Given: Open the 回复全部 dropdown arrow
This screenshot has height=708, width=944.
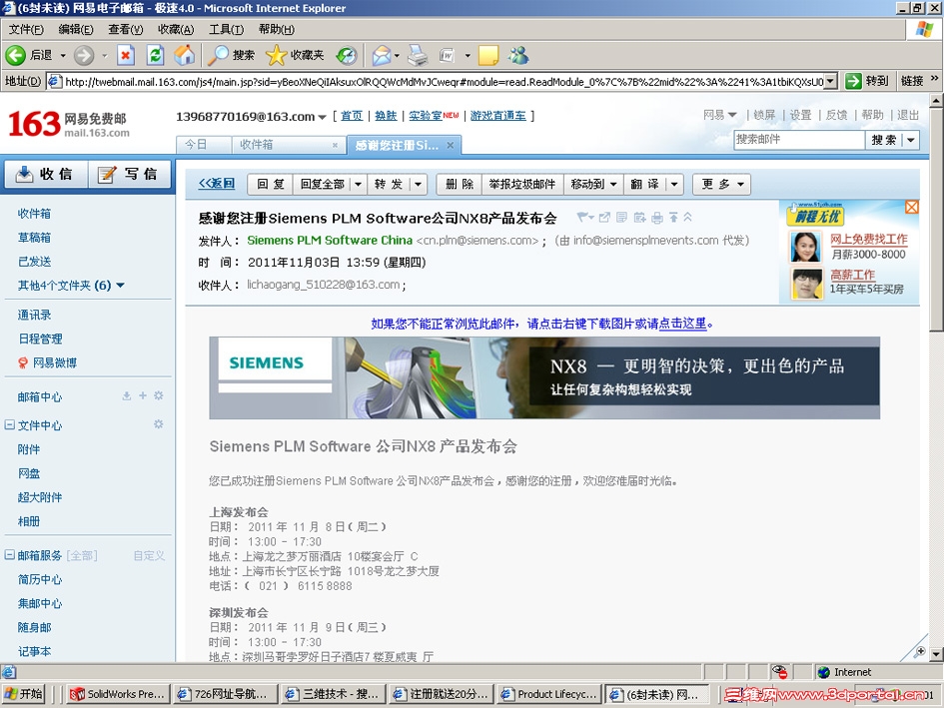Looking at the screenshot, I should (359, 184).
